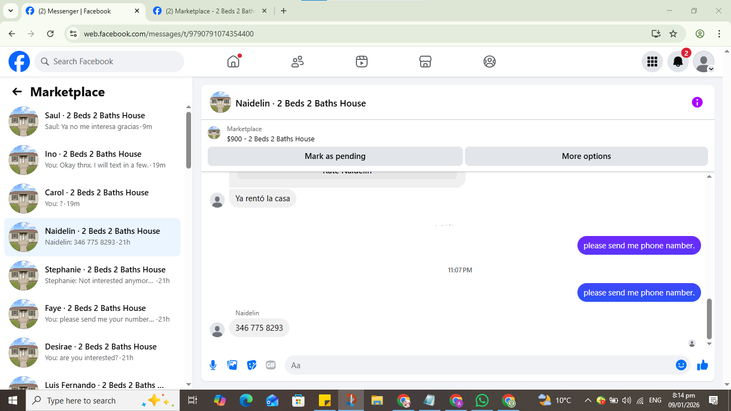Open the emoji picker
This screenshot has width=731, height=411.
[681, 365]
